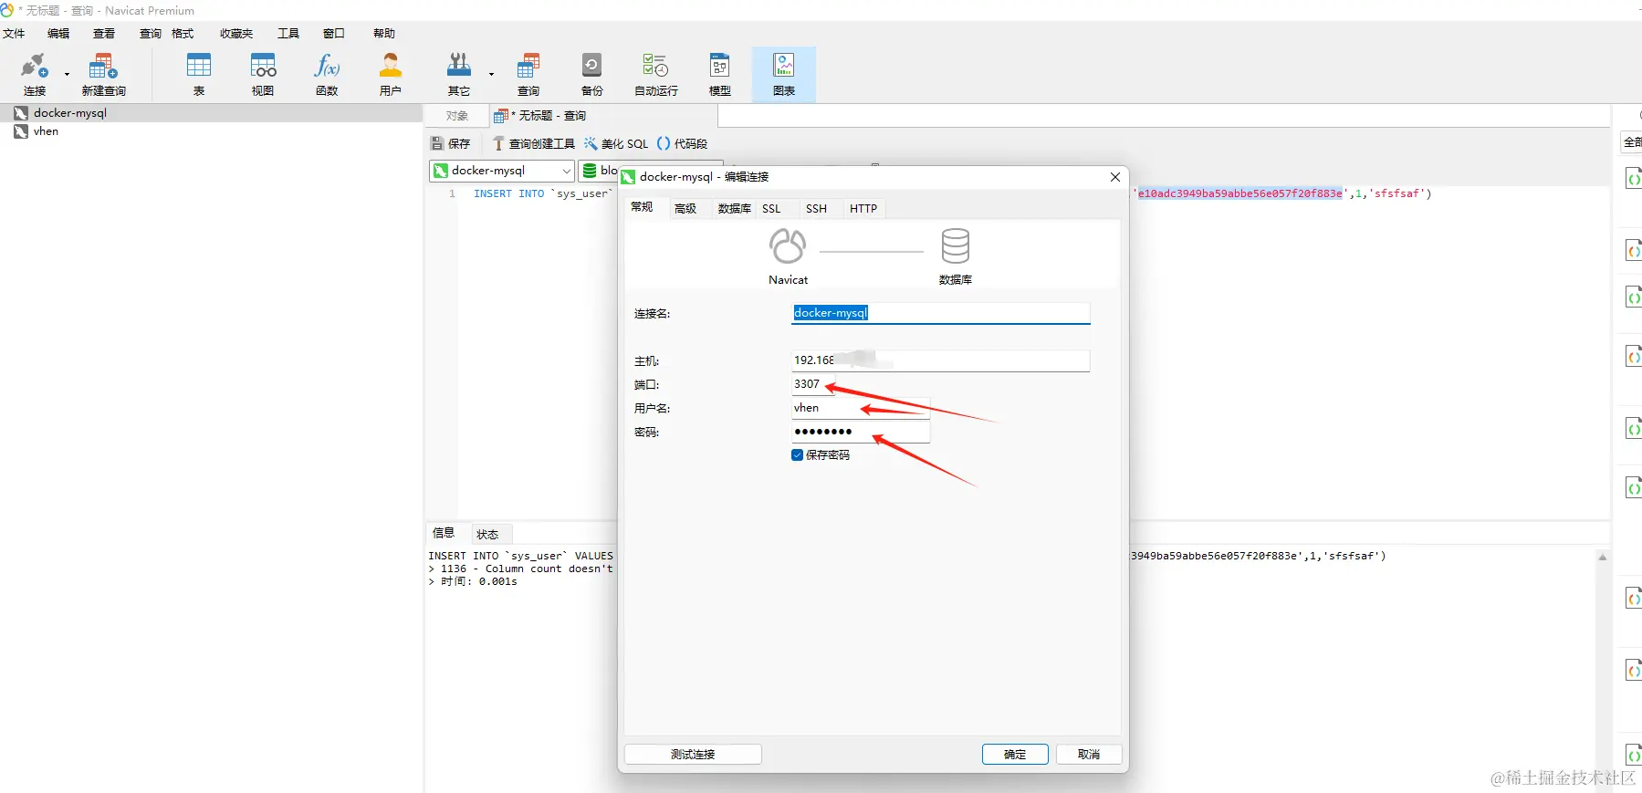The image size is (1642, 793).
Task: Click the '1136 - Column count' error line
Action: click(x=520, y=569)
